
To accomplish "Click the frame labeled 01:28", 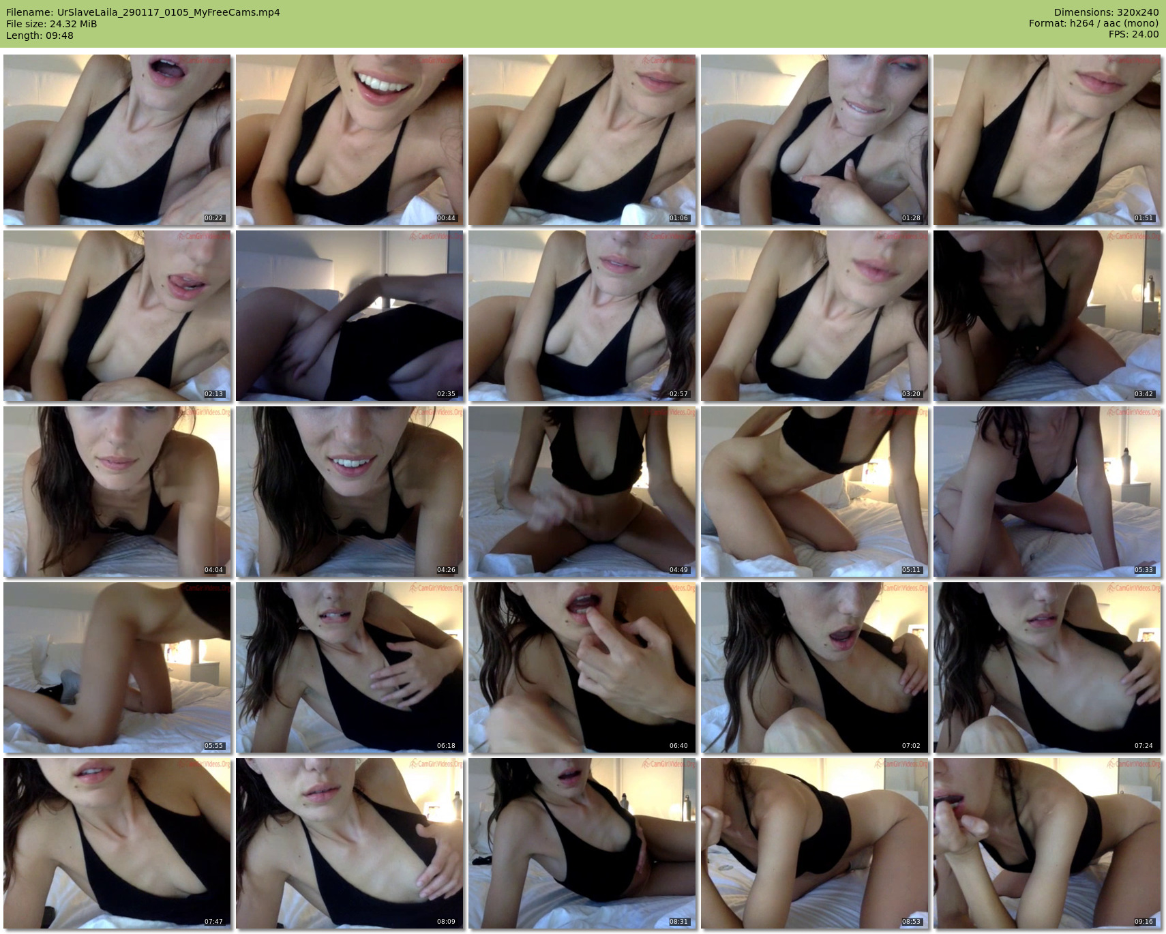I will [815, 140].
